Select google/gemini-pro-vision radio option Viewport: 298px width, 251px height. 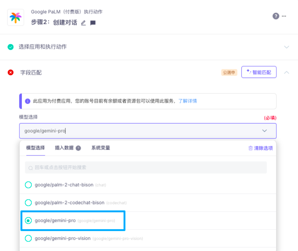[28, 238]
